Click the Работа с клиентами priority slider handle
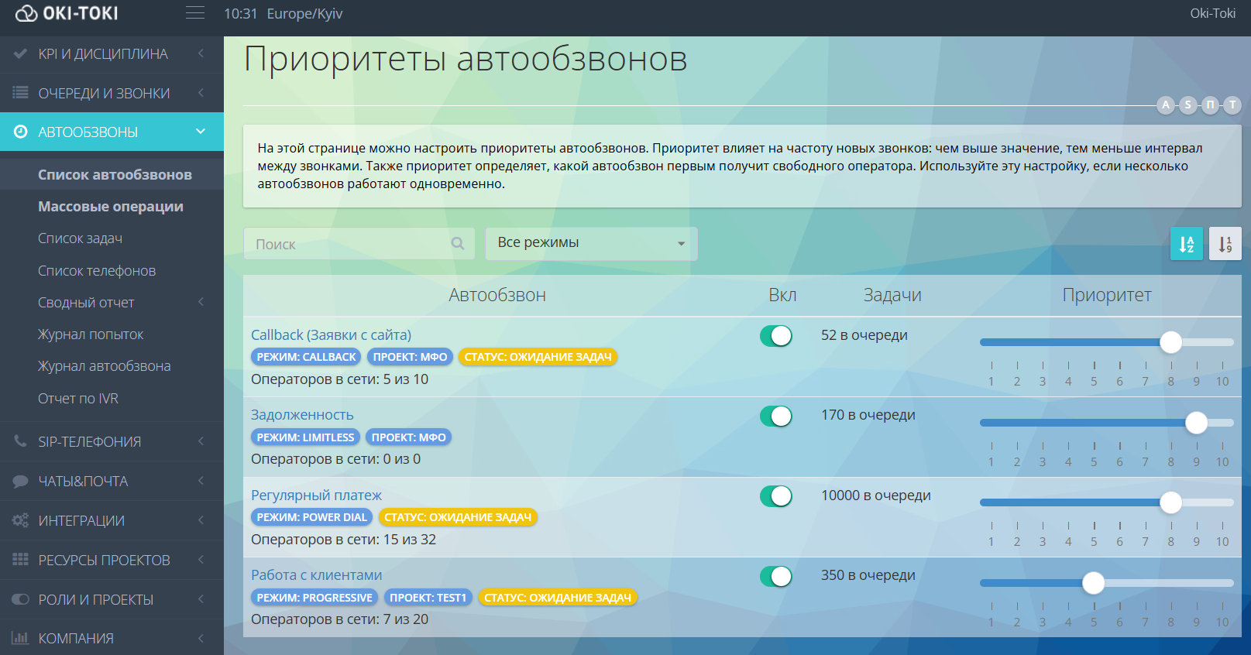Viewport: 1251px width, 655px height. pyautogui.click(x=1094, y=582)
